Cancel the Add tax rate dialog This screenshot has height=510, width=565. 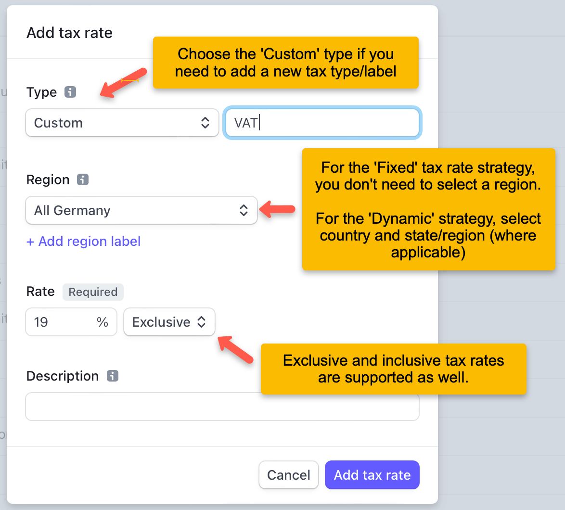coord(288,475)
